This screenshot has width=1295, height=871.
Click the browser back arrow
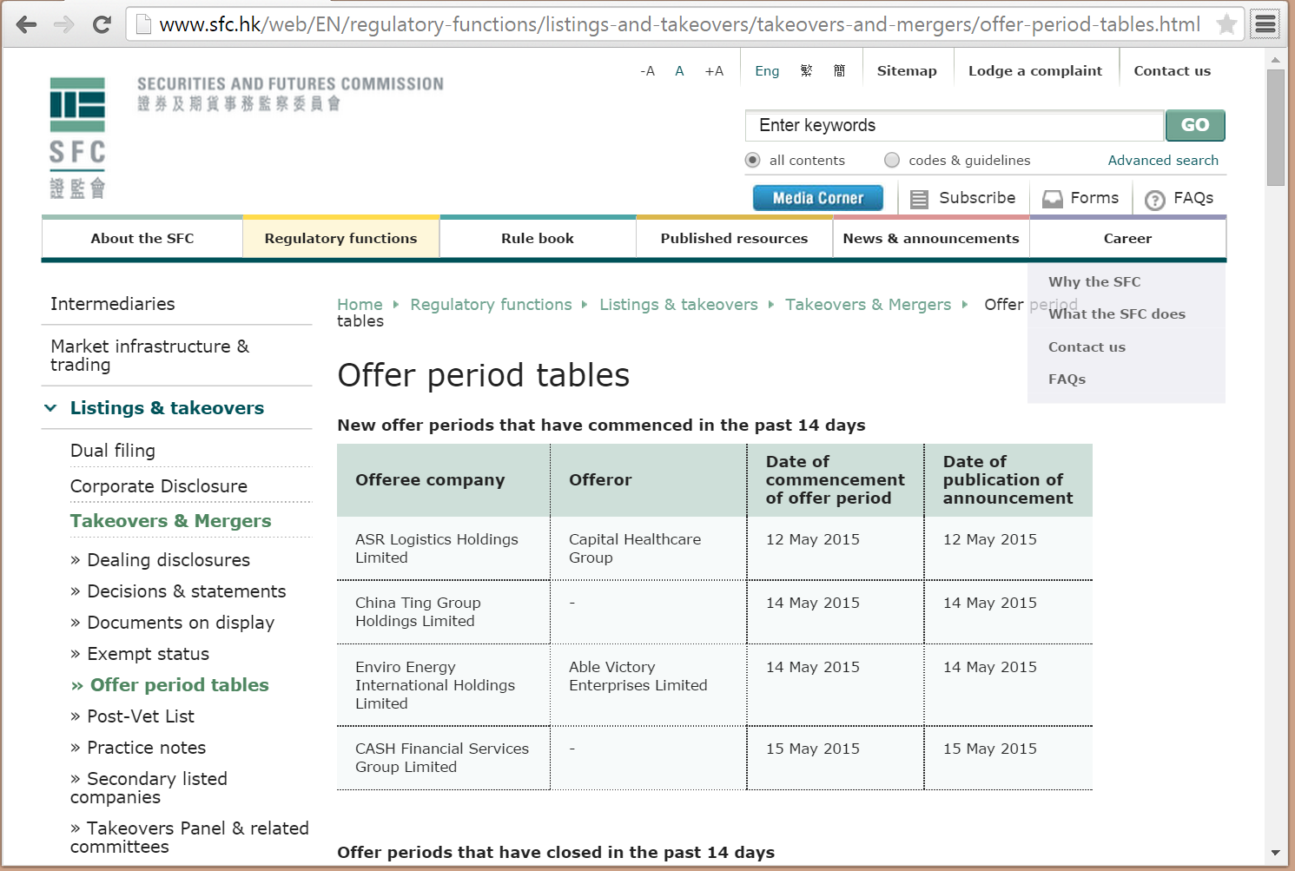(x=26, y=24)
